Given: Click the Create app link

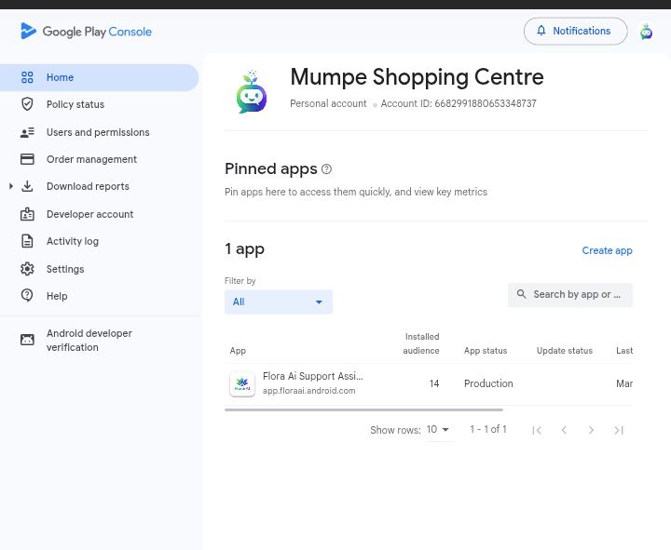Looking at the screenshot, I should click(607, 250).
